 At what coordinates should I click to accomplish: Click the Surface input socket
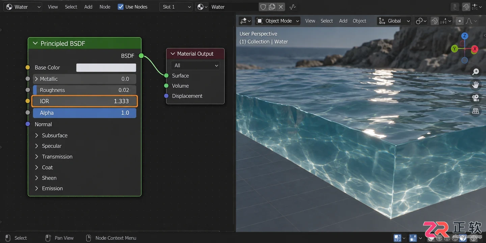click(x=166, y=76)
